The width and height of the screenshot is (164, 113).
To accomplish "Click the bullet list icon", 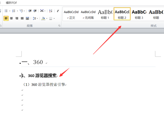I will coord(6,11).
